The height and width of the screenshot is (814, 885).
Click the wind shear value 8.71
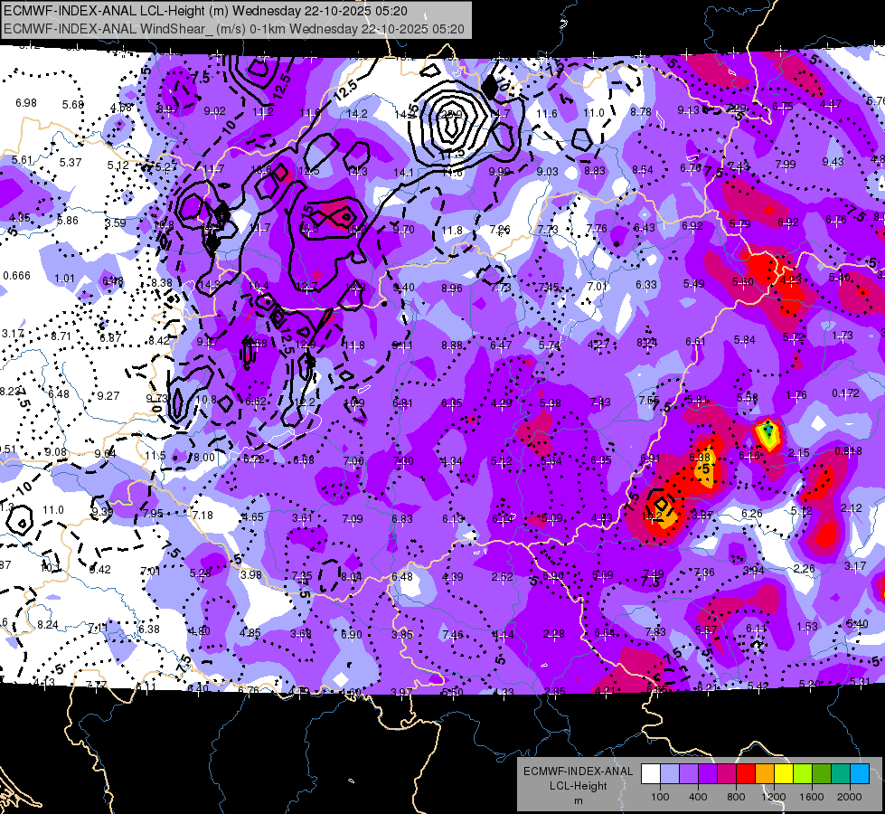point(61,336)
